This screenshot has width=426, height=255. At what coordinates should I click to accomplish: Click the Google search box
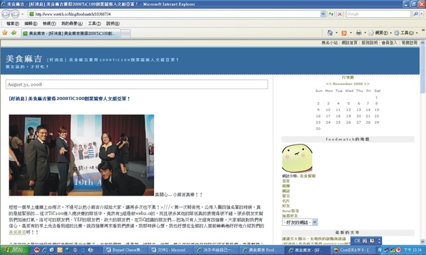(x=378, y=14)
